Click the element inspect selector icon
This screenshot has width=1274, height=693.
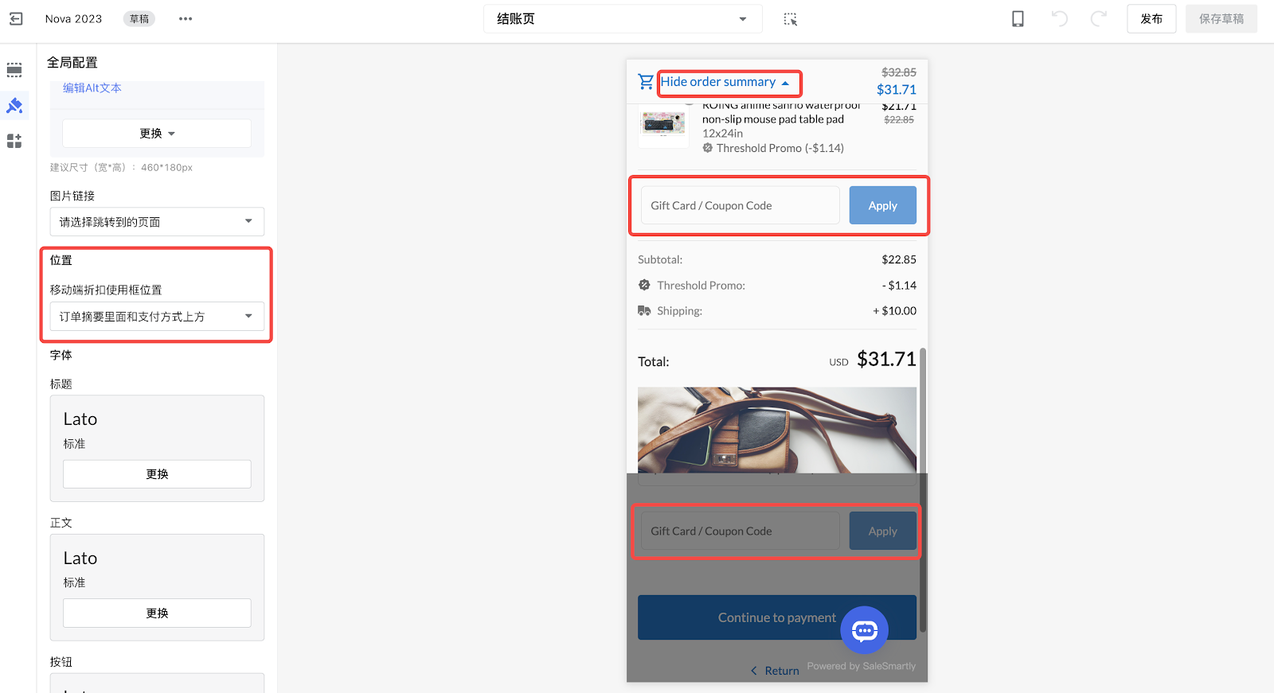tap(790, 19)
